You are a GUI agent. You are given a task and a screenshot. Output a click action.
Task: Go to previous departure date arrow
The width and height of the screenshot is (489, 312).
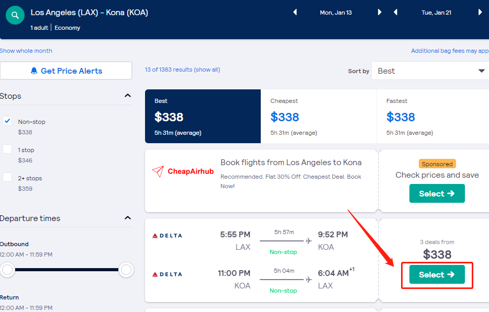[x=295, y=13]
